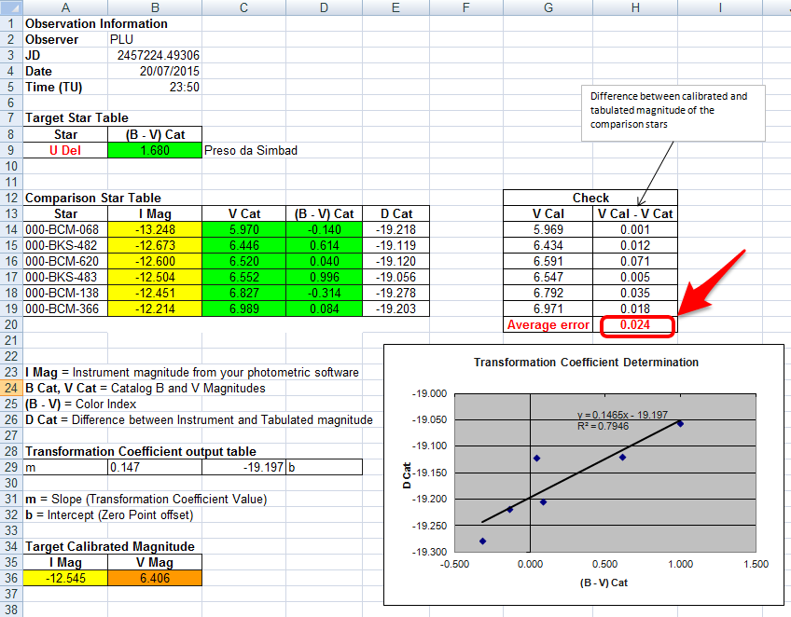Viewport: 791px width, 617px height.
Task: Select the yellow target I Mag cell -12.545
Action: [65, 578]
